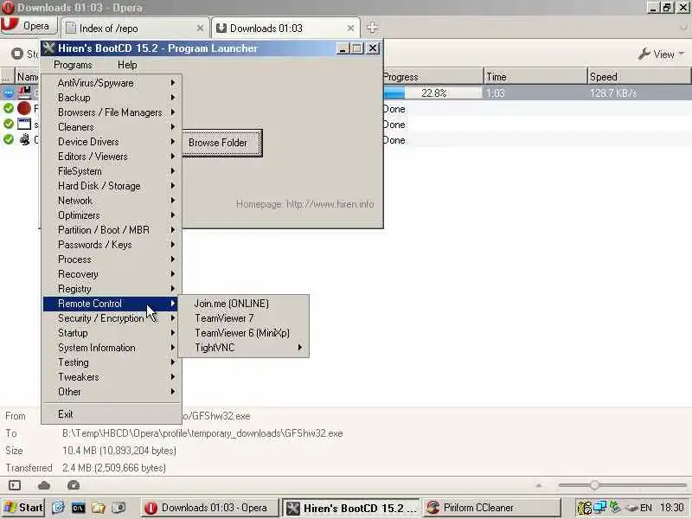Open the Opera menu button
The height and width of the screenshot is (519, 692).
point(29,26)
